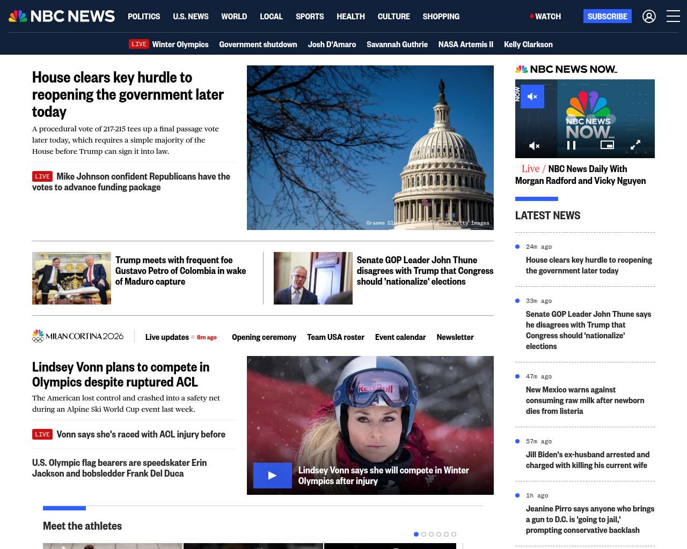Select the second carousel dot in Meet the athletes

(423, 534)
